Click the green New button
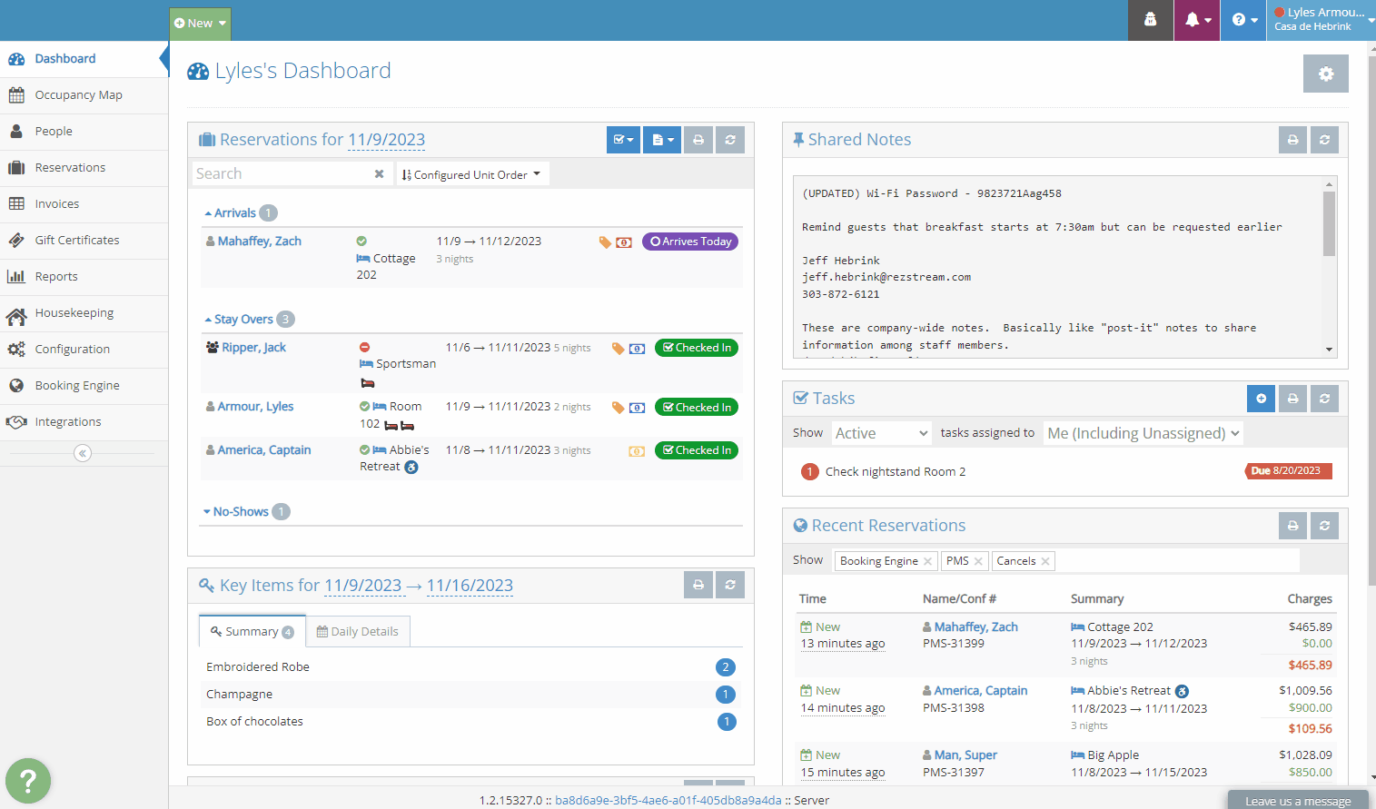 click(200, 24)
